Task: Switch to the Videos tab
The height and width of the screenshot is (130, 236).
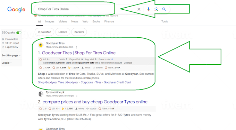Action: coord(63,21)
